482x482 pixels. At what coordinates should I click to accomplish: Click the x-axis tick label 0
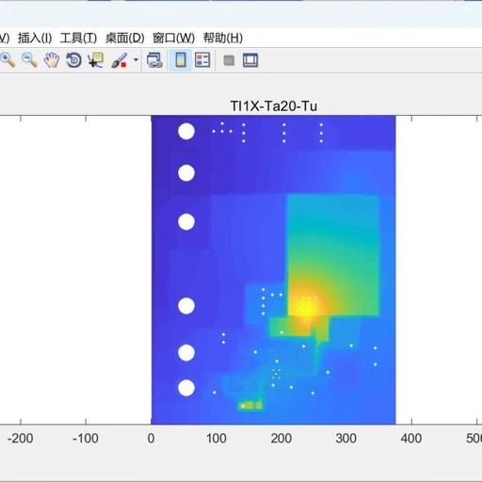[x=151, y=439]
